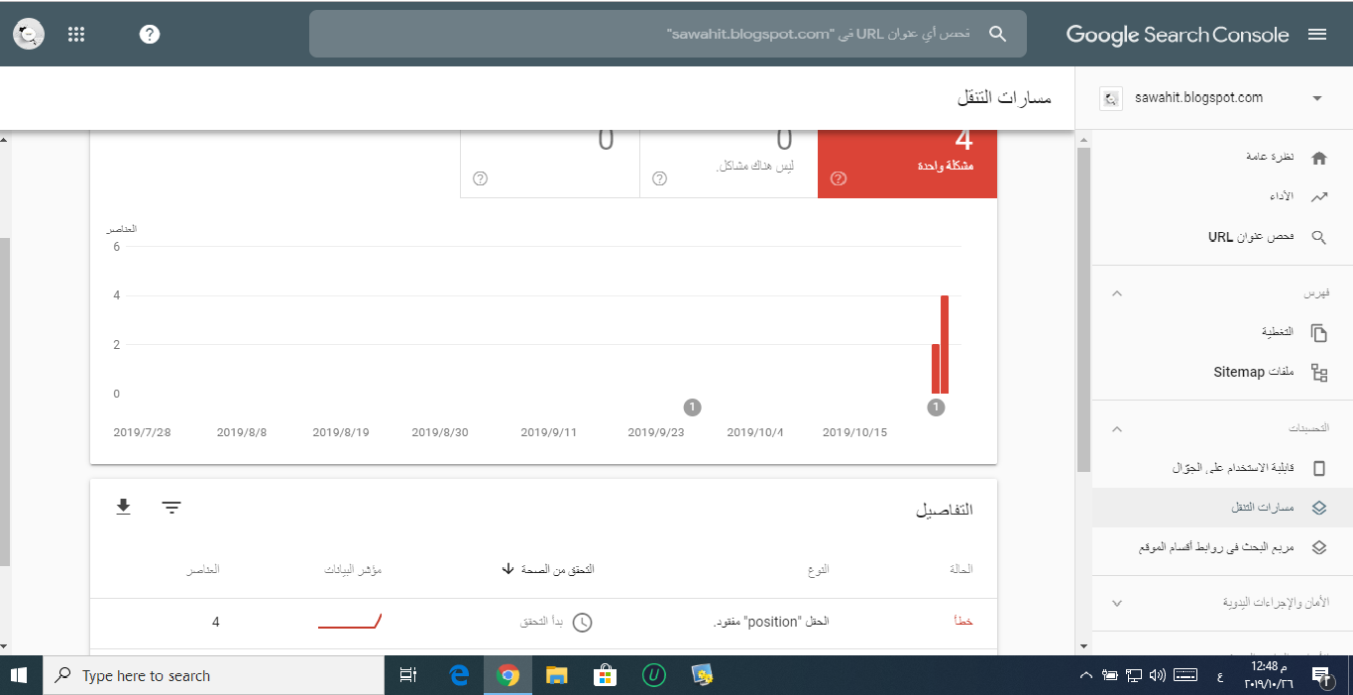Click the sort arrow beside Validation column
The width and height of the screenshot is (1353, 695).
pyautogui.click(x=507, y=569)
